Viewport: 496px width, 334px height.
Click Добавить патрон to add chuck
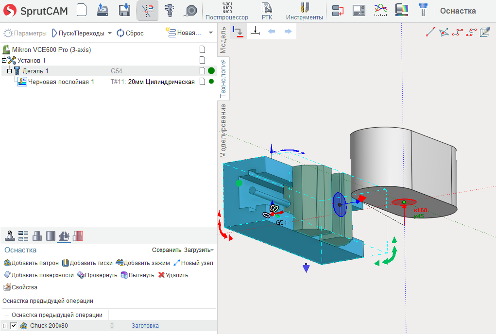click(31, 263)
